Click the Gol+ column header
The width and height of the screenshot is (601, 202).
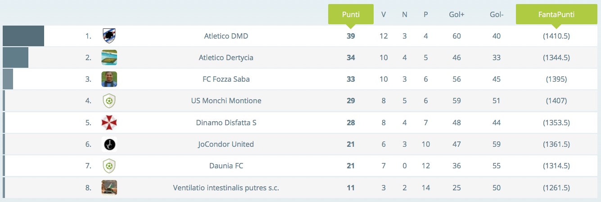click(456, 14)
